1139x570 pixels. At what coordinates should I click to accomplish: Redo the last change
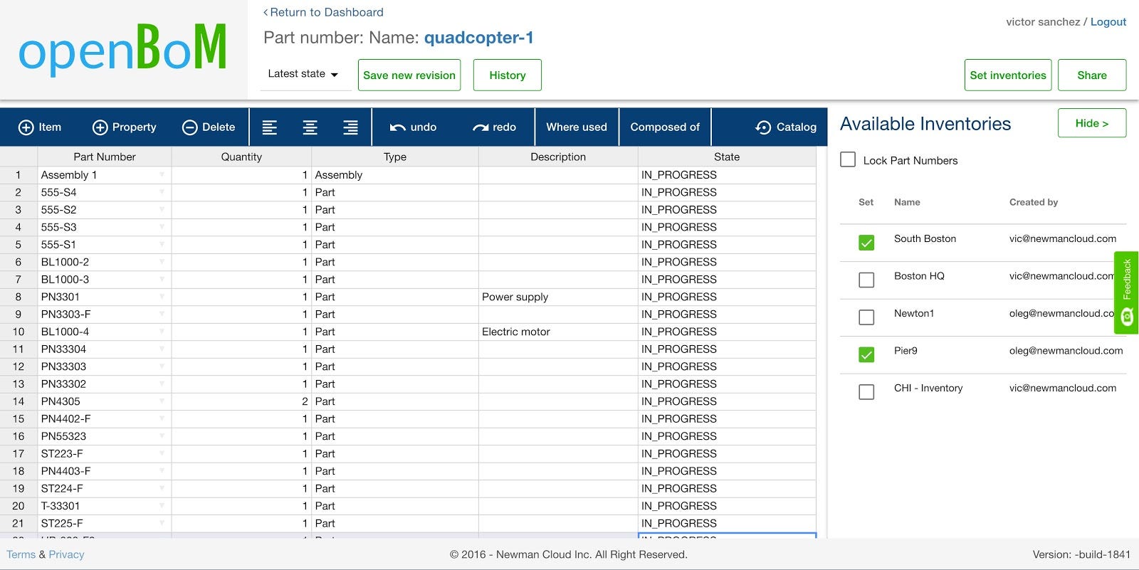tap(495, 127)
